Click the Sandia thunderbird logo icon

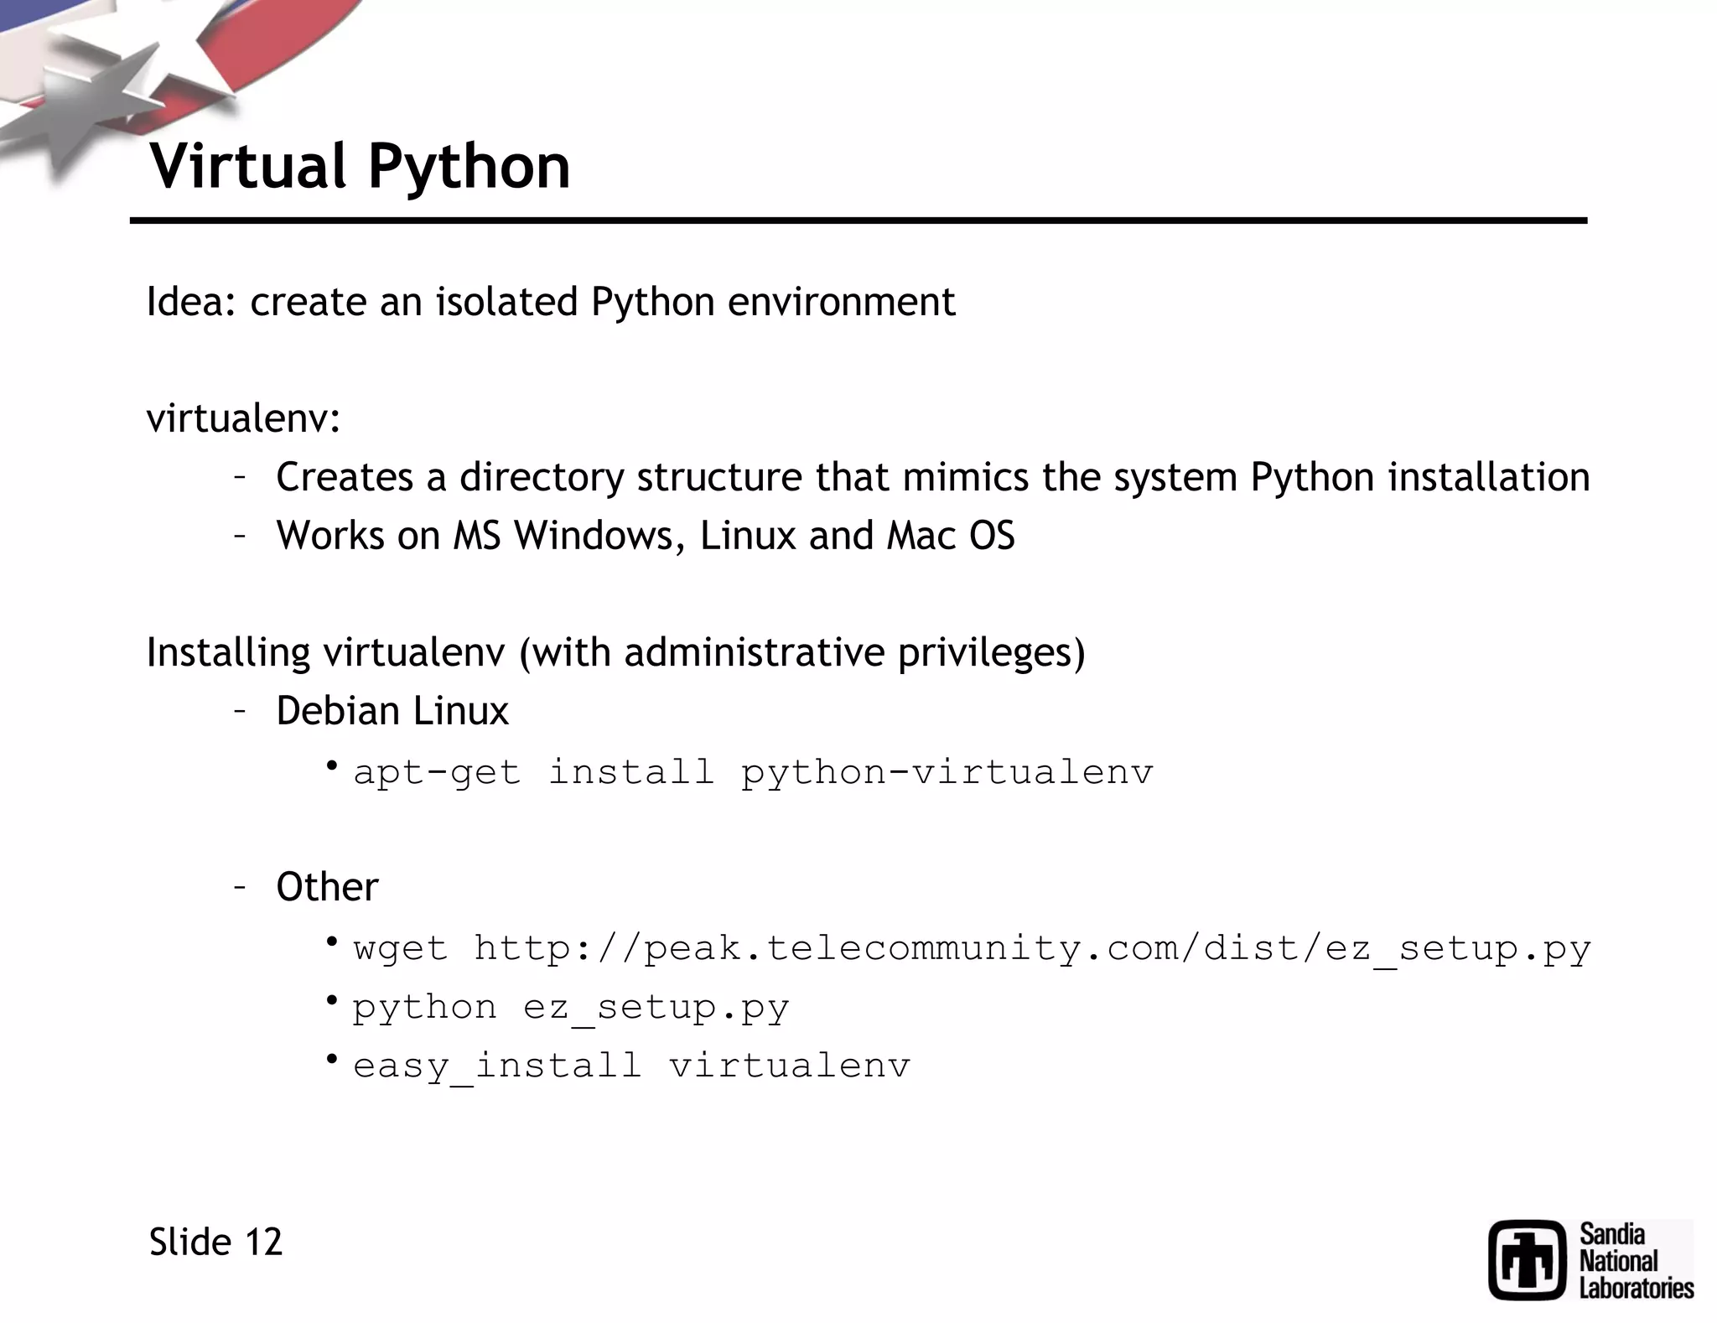click(x=1527, y=1260)
